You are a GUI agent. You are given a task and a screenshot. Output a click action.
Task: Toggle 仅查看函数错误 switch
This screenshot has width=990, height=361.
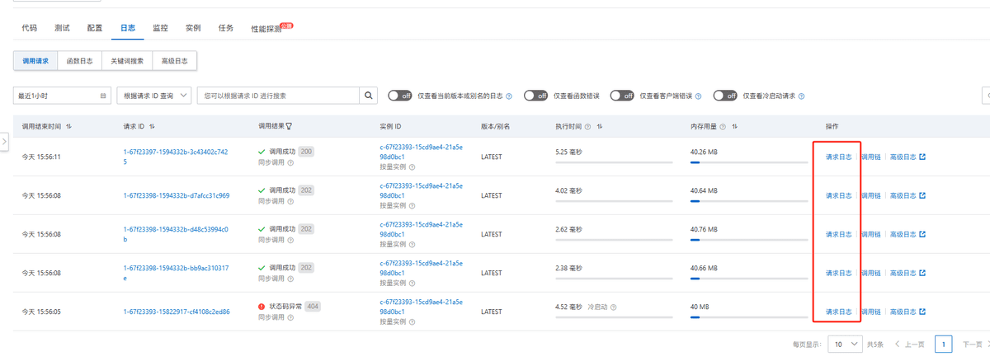pyautogui.click(x=536, y=96)
